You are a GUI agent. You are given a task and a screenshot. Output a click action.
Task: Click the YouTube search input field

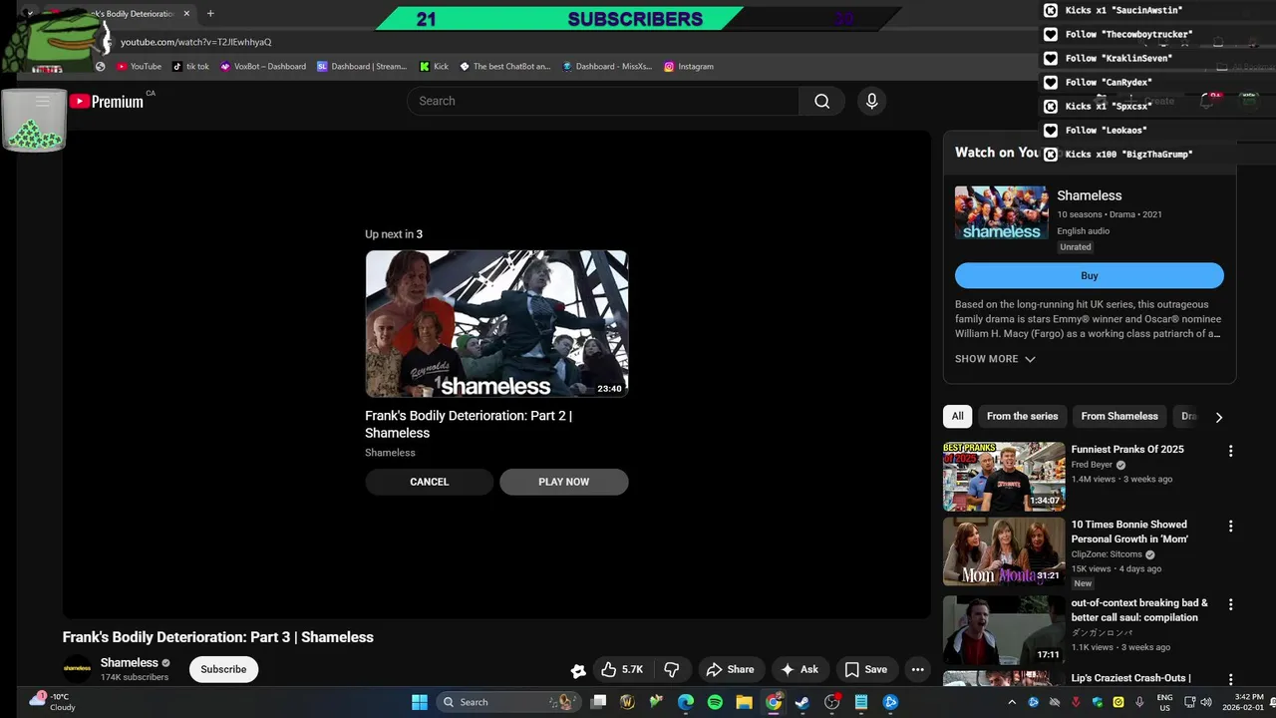pos(603,101)
